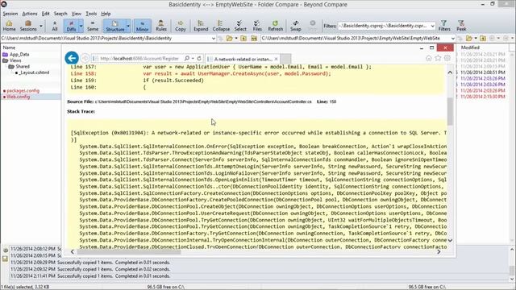The height and width of the screenshot is (290, 516).
Task: Open the Filters combo box dropdown
Action: (432, 26)
